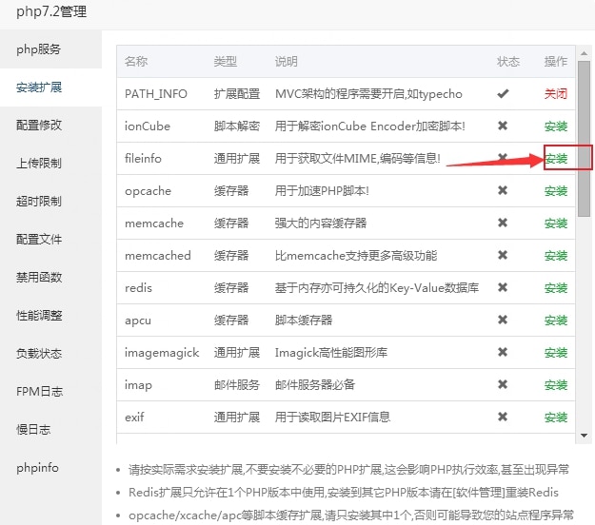Screen dimensions: 595x525
Task: Open the phpinfo sidebar tab
Action: pyautogui.click(x=38, y=467)
